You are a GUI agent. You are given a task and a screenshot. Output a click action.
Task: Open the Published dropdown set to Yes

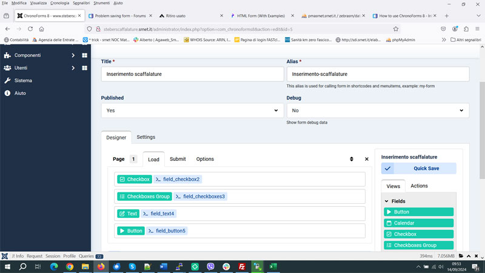[x=192, y=110]
